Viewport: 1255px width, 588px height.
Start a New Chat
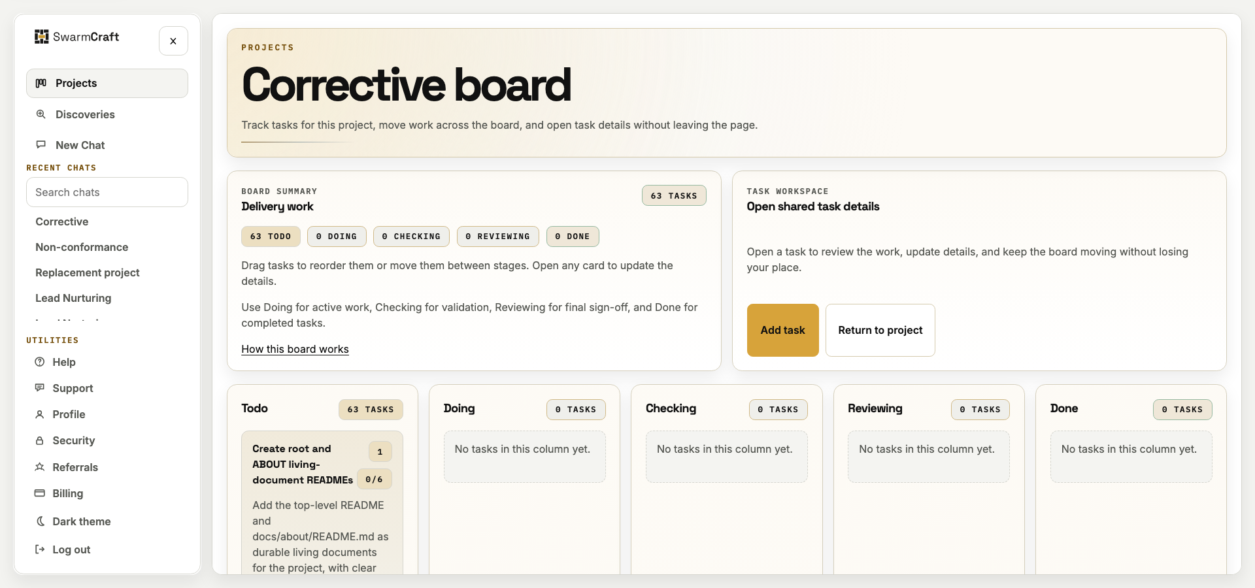[107, 145]
